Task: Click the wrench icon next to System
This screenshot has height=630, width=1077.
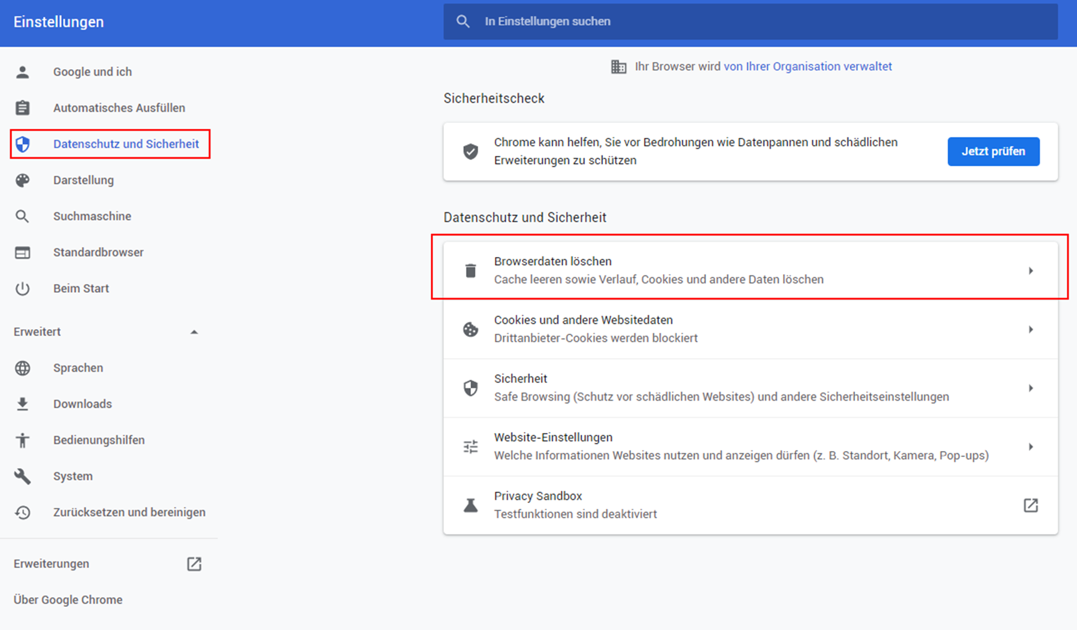Action: coord(23,476)
